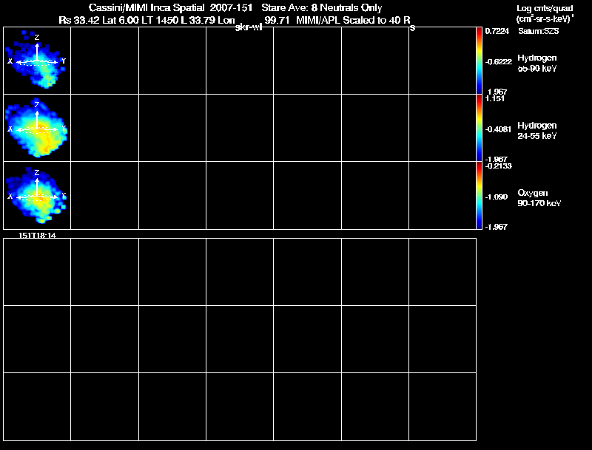Click the timestamp label 151T18:14

[38, 236]
